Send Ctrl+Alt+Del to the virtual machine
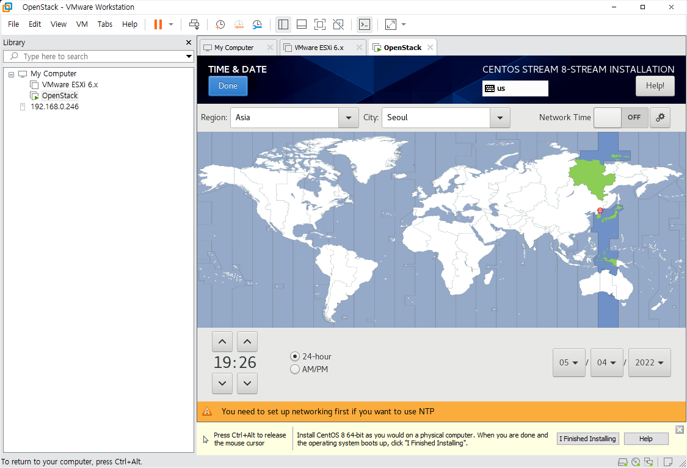Image resolution: width=687 pixels, height=468 pixels. click(194, 24)
